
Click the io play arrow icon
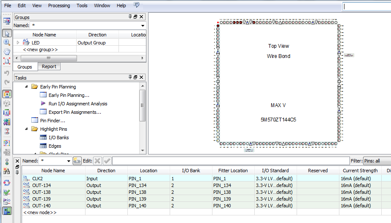point(7,201)
